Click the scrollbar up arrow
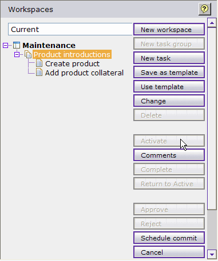 point(212,23)
